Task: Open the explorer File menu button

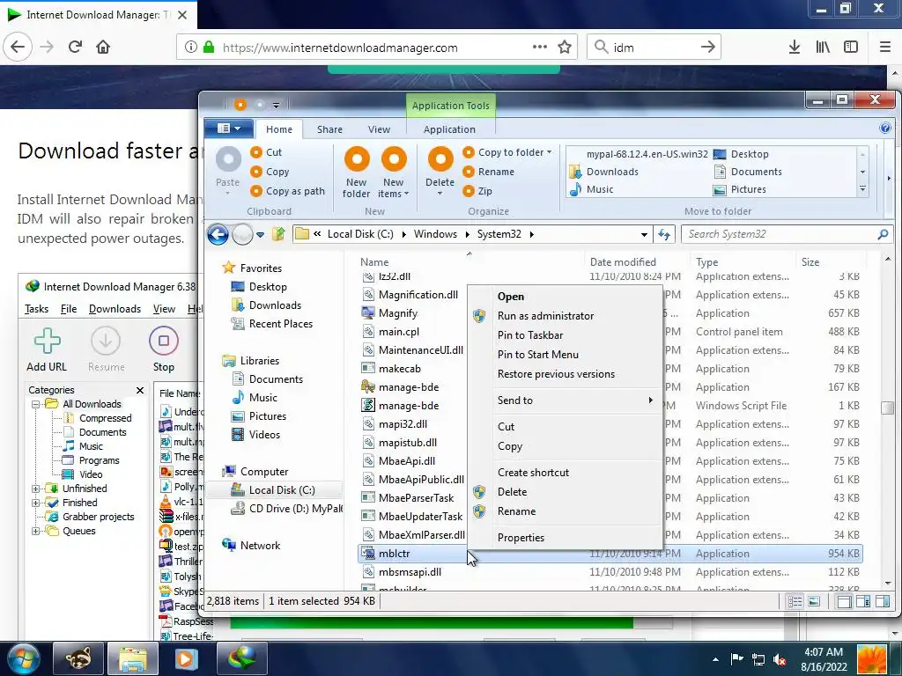Action: pos(228,129)
